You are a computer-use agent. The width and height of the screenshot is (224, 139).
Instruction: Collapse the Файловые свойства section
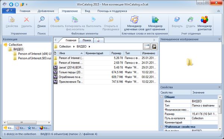(x=162, y=127)
